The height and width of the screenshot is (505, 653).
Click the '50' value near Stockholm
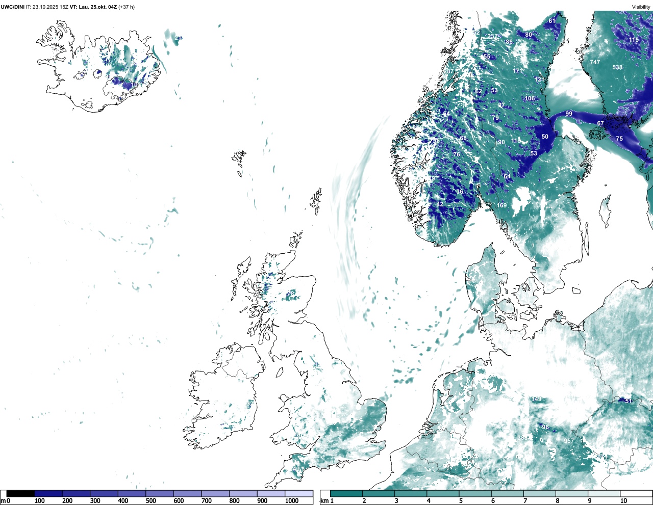tap(545, 137)
